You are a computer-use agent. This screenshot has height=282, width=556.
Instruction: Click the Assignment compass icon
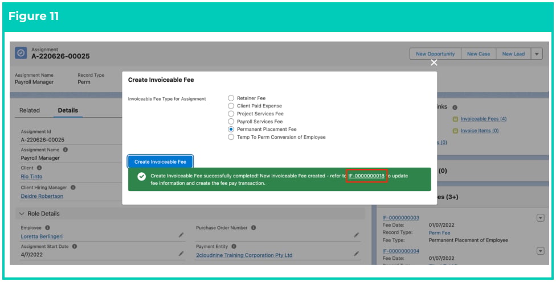tap(21, 53)
